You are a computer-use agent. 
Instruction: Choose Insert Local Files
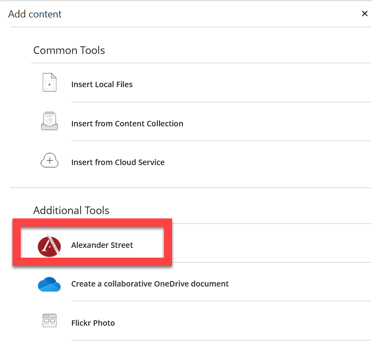click(102, 84)
